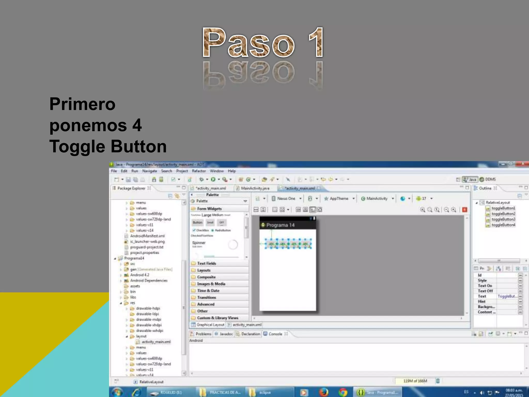Screen dimensions: 529x397
Task: Click the Save icon in main toolbar
Action: 128,180
